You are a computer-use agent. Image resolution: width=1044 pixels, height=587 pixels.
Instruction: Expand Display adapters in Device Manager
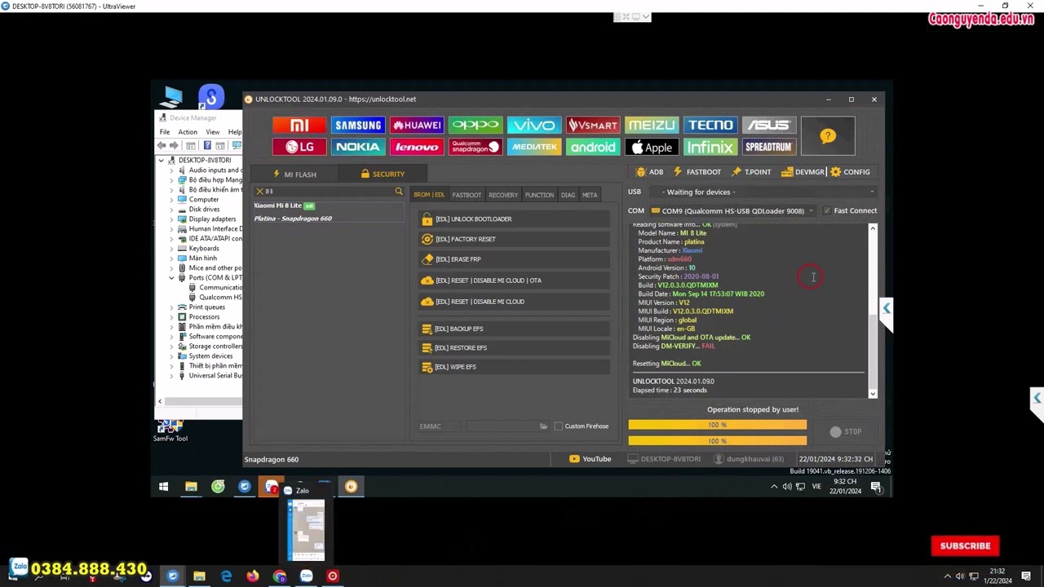point(171,219)
